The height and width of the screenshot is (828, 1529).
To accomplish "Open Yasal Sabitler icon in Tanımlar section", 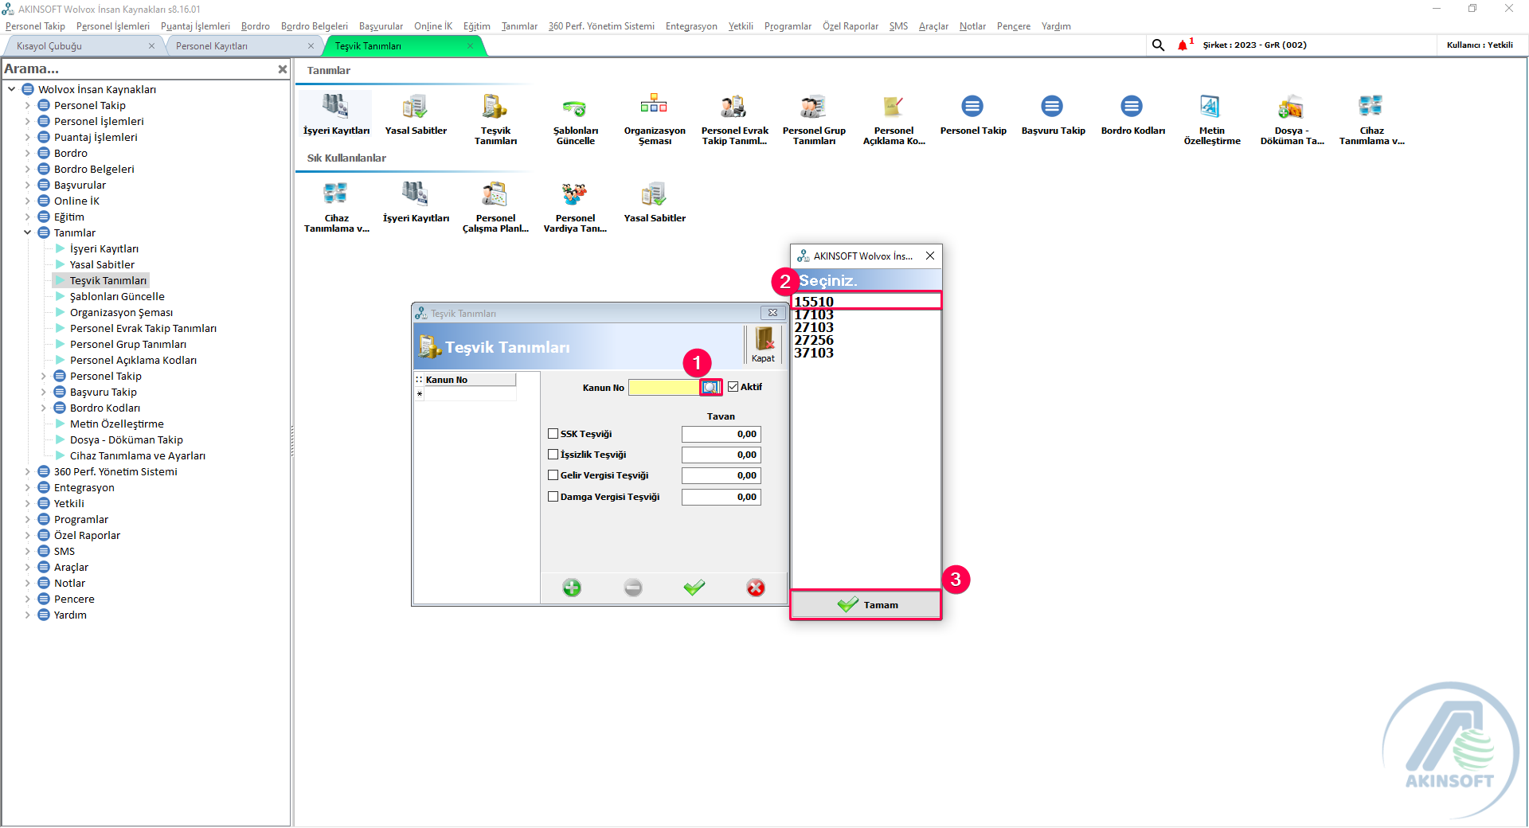I will pos(415,115).
